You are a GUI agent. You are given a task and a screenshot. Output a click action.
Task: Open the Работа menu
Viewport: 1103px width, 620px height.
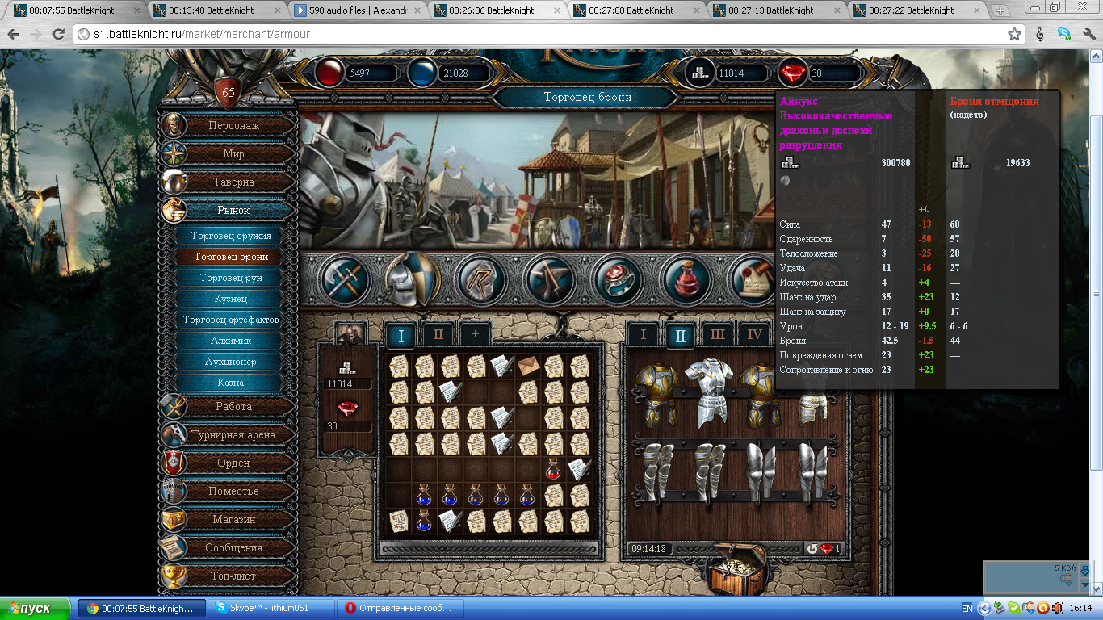tap(233, 406)
